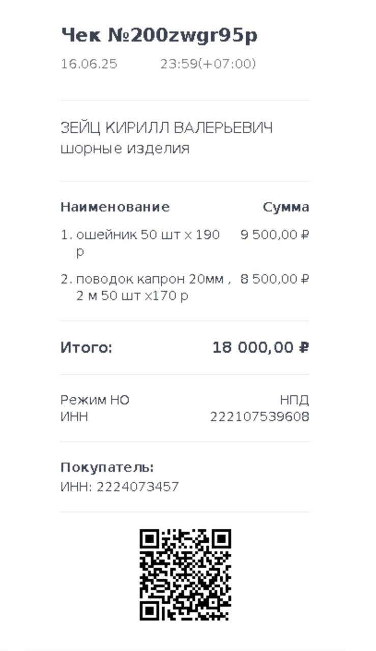Click the receipt number heading "Чек №200zwgr95p"
Viewport: 376px width, 651px height.
click(159, 36)
